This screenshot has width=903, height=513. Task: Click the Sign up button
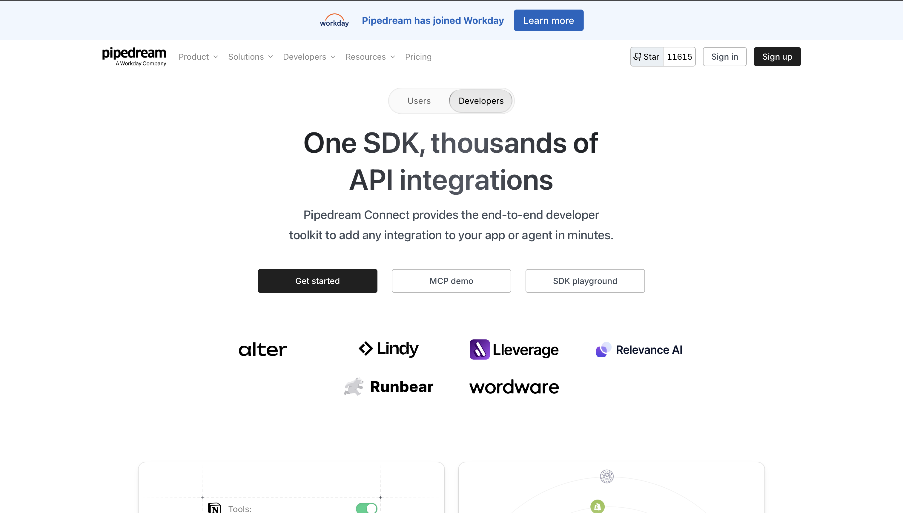click(777, 57)
